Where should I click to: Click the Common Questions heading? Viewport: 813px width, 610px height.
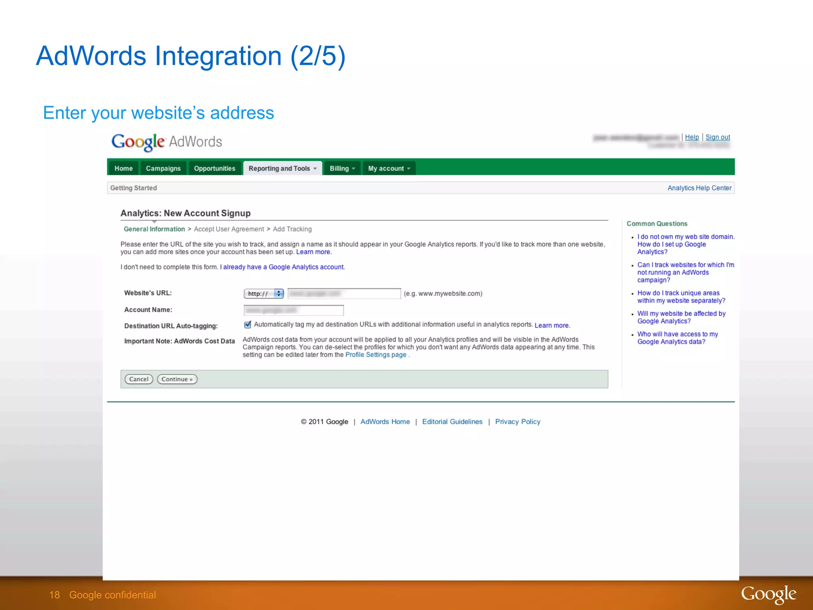pos(657,224)
